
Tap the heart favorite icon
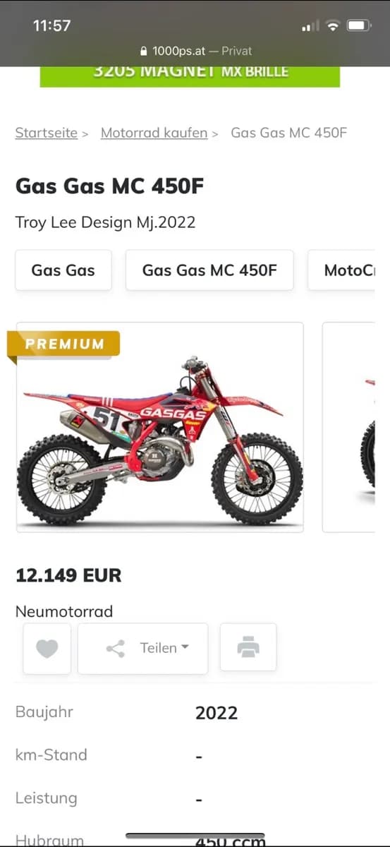pos(47,648)
